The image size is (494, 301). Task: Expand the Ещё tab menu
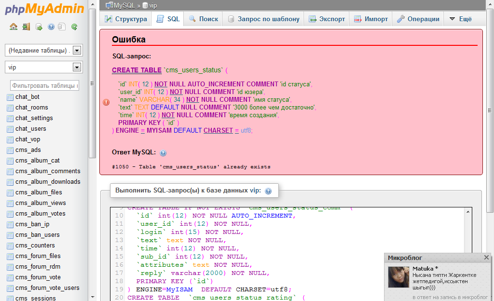tap(460, 19)
